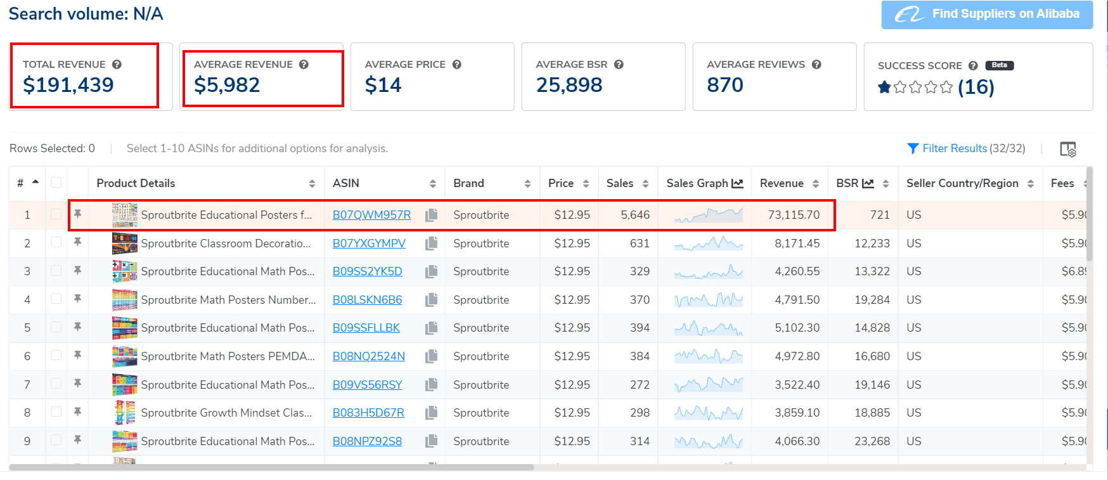
Task: Select checkbox for row 7
Action: (56, 384)
